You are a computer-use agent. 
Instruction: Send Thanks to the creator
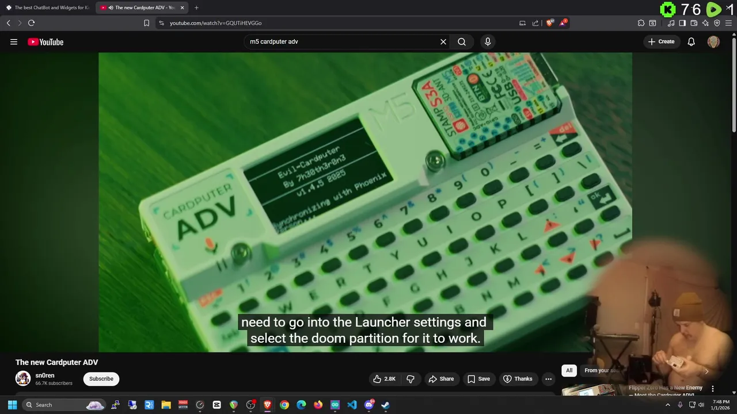click(518, 379)
